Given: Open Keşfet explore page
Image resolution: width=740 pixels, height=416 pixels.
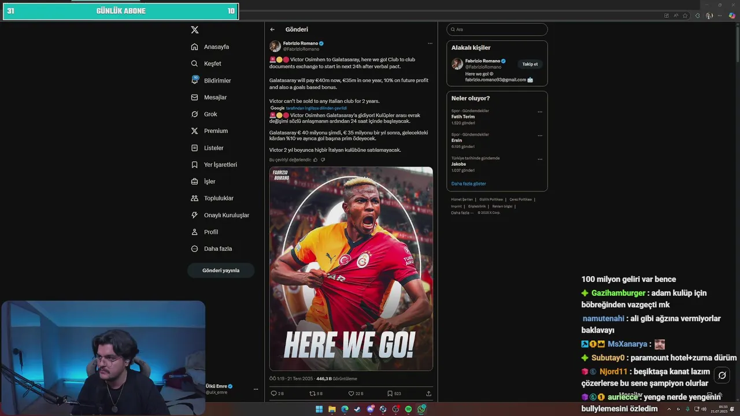Looking at the screenshot, I should tap(206, 64).
